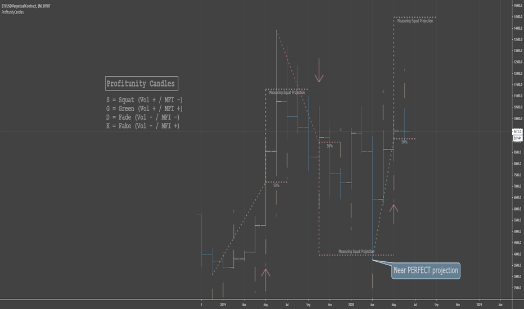Click the 3000.0 price axis label
The height and width of the screenshot is (309, 524).
[x=518, y=276]
